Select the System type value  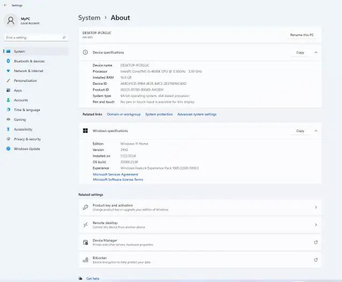point(155,96)
